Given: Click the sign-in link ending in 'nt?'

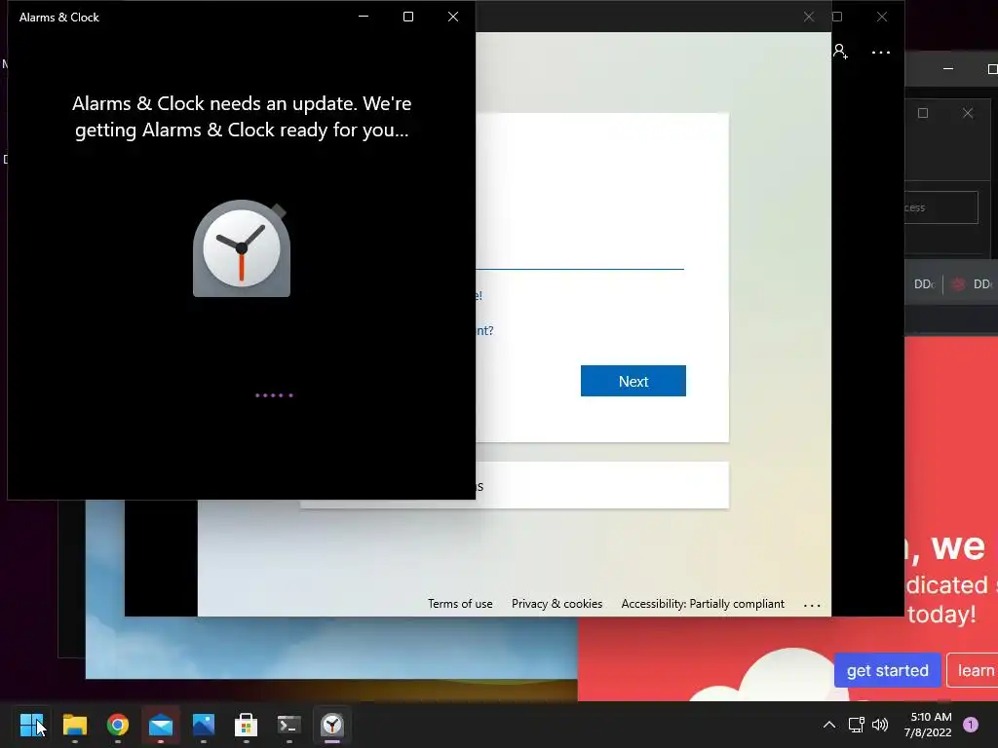Looking at the screenshot, I should tap(484, 331).
